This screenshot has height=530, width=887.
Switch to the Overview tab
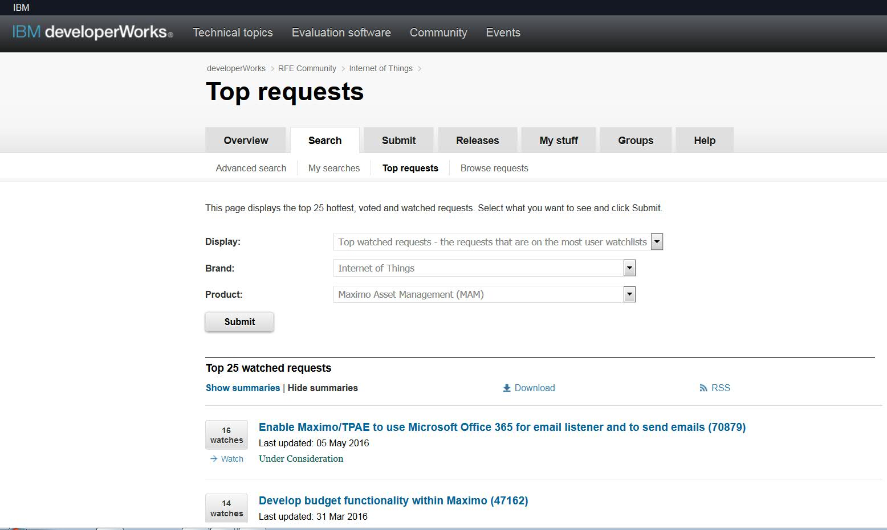coord(246,140)
